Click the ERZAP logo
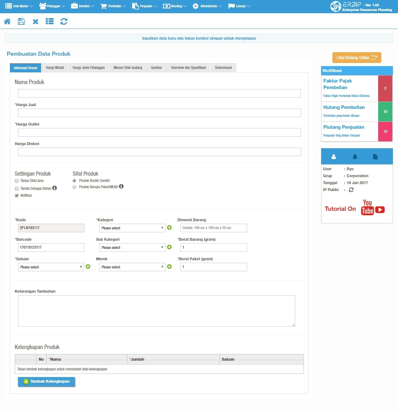This screenshot has width=398, height=411. [361, 6]
